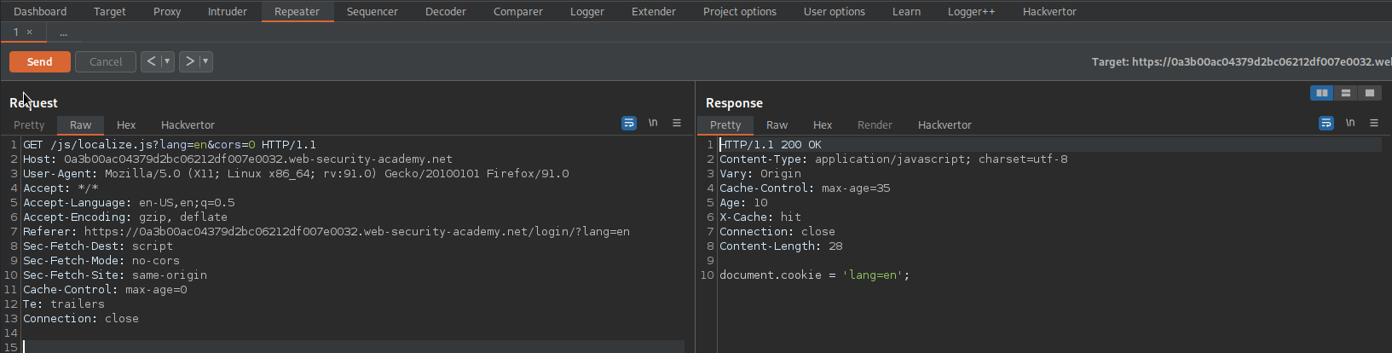Open User options tab
Screen dimensions: 1392x353
835,11
